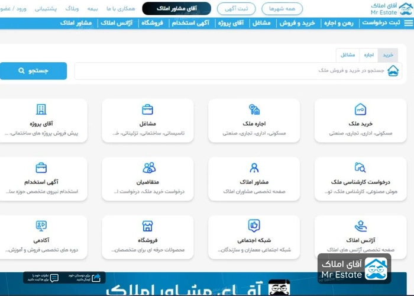Open the وبلاگ link
414x296 pixels.
click(x=72, y=9)
